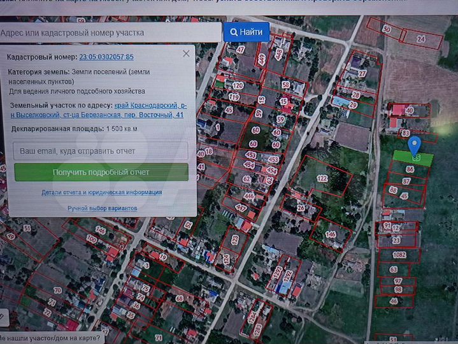458x344 pixels.
Task: Open cadastral number 23:05:0302057:85 link
Action: click(106, 57)
